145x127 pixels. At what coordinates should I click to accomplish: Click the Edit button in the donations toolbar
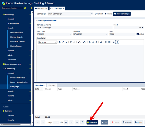(x=104, y=122)
